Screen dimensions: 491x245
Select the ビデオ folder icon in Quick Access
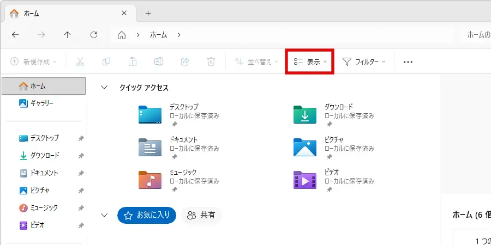[x=304, y=180]
